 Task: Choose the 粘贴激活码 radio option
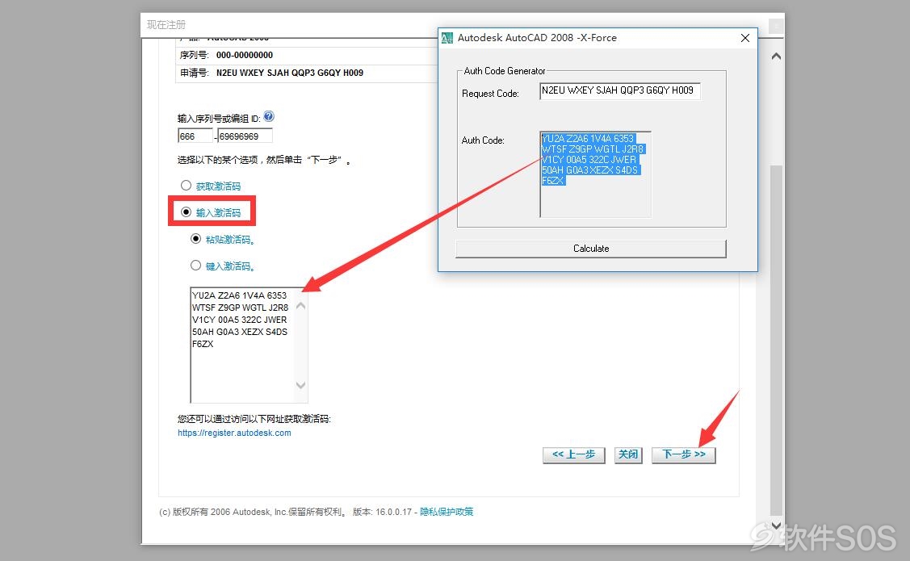[195, 239]
